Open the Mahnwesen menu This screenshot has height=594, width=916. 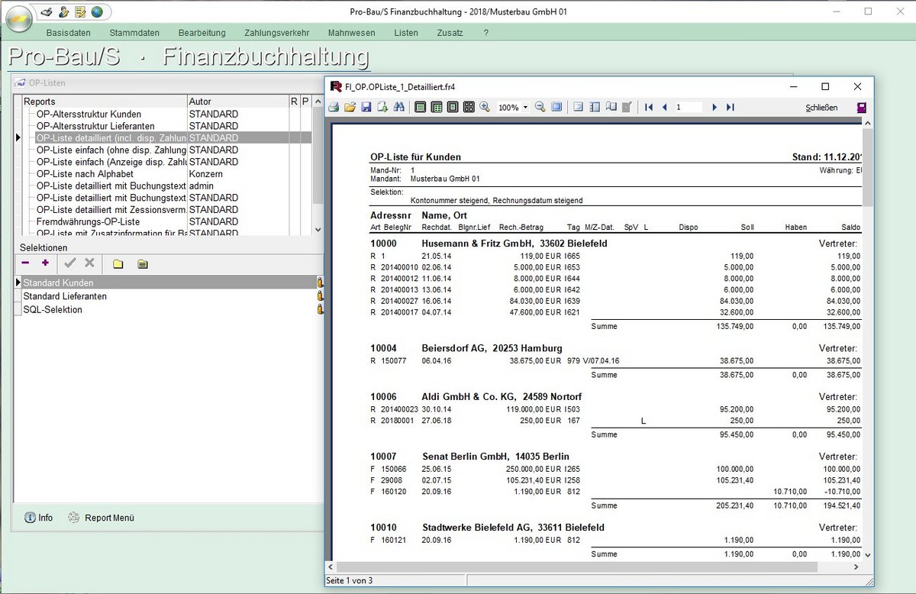pos(351,33)
